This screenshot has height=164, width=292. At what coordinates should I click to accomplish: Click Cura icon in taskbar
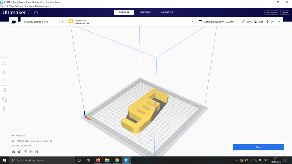(126, 160)
